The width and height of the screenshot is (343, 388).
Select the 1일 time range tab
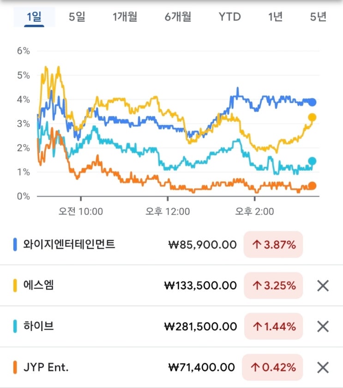[34, 17]
